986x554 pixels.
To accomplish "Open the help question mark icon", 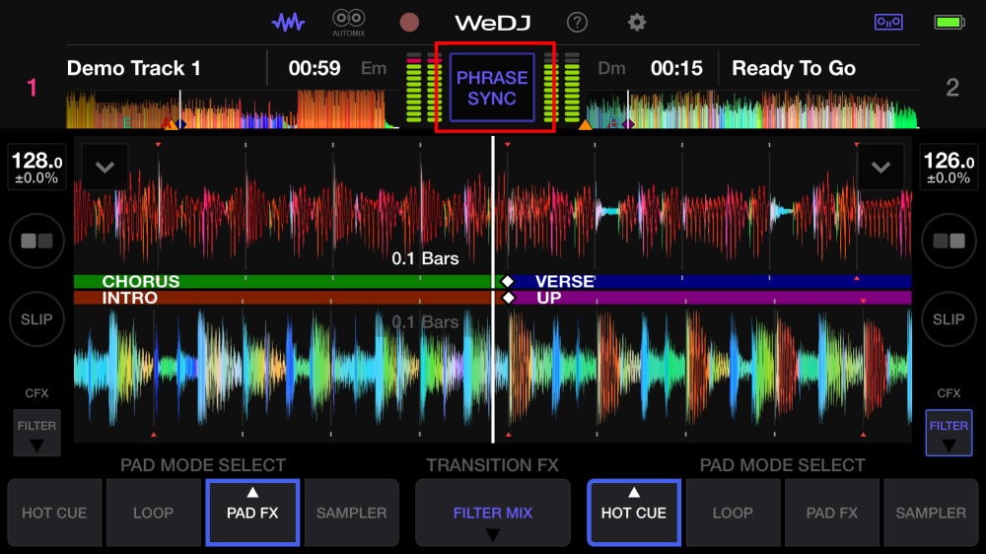I will (x=577, y=23).
